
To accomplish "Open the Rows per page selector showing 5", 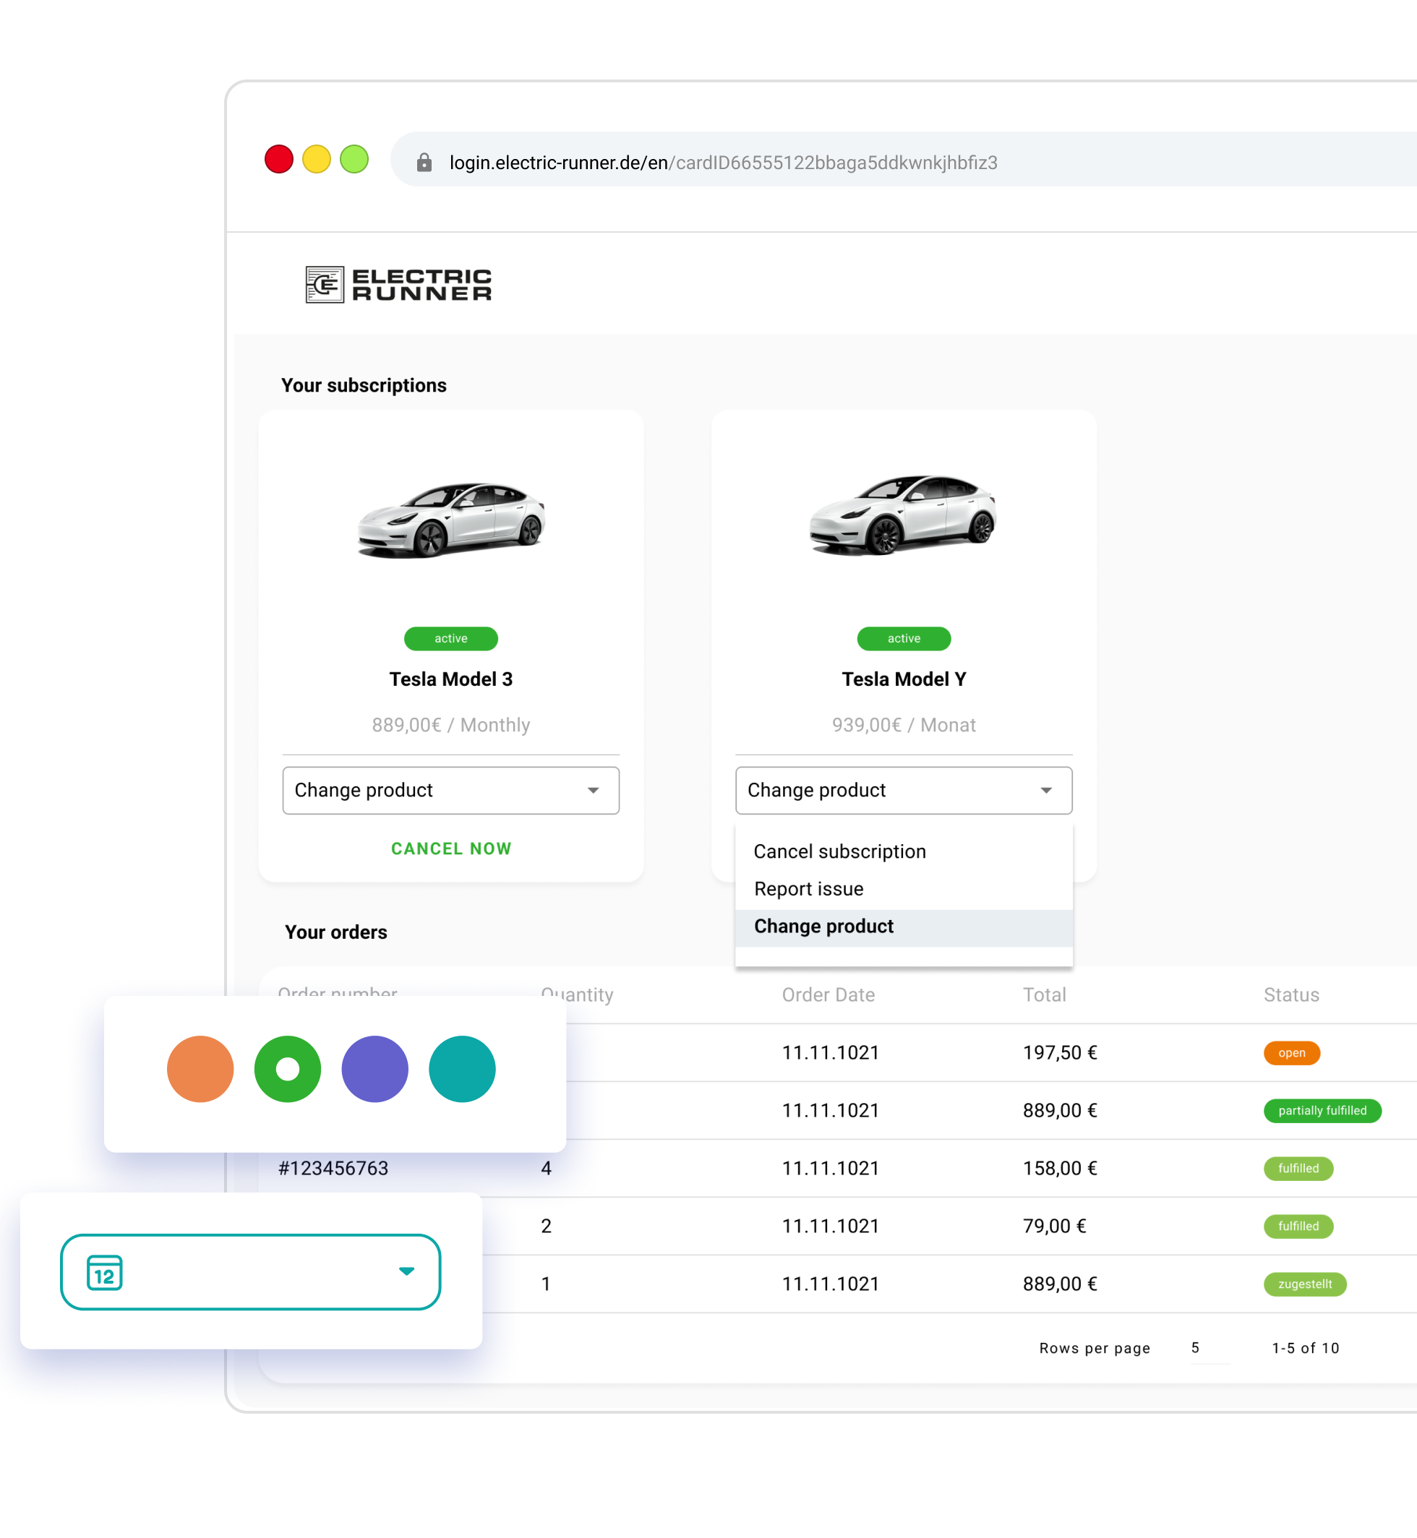I will click(1210, 1348).
